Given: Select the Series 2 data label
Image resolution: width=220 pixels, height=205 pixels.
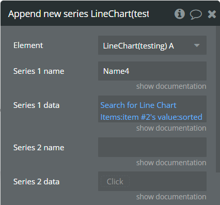Looking at the screenshot, I should [36, 182].
